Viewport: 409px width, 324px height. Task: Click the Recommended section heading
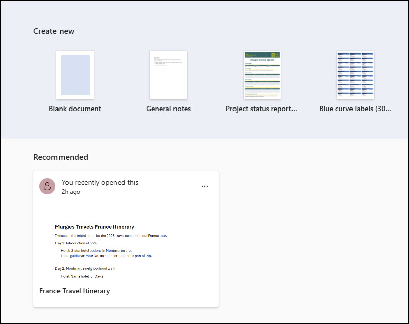click(x=61, y=157)
